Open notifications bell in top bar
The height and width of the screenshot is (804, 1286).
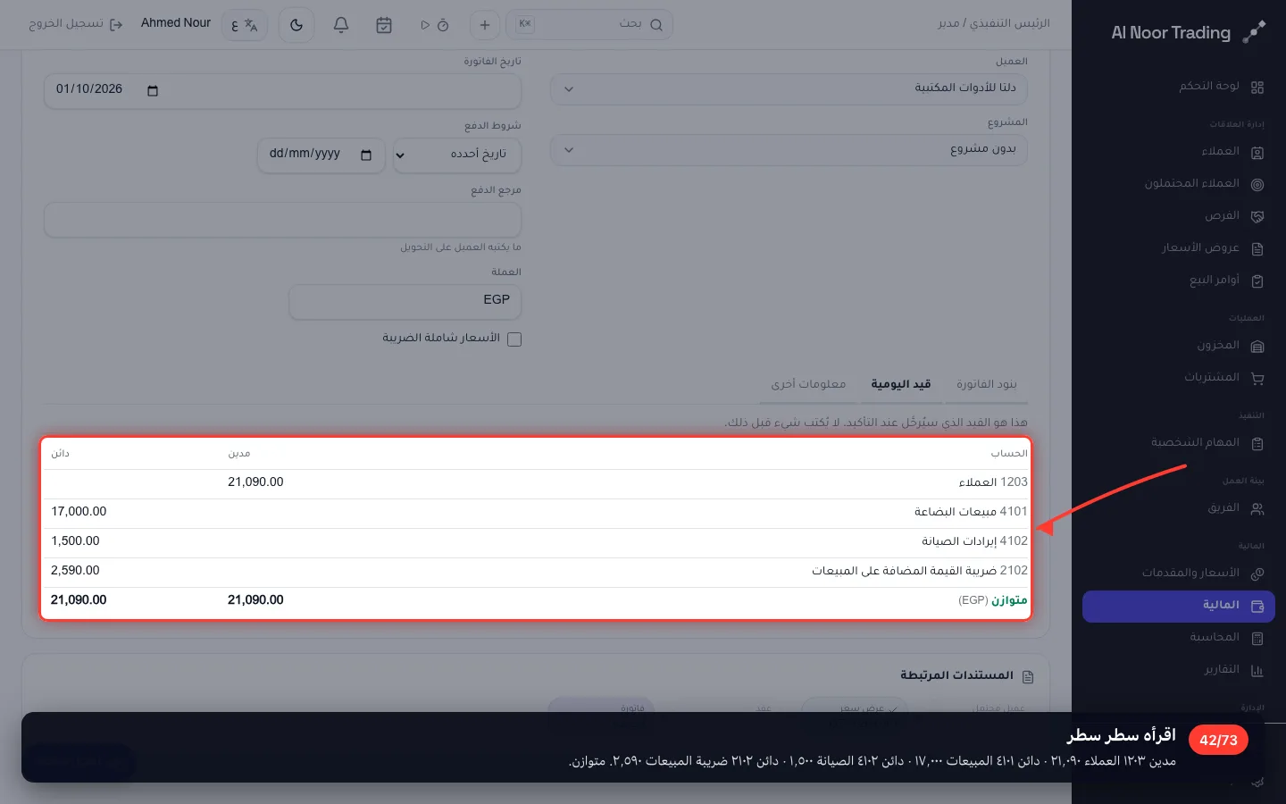[341, 25]
